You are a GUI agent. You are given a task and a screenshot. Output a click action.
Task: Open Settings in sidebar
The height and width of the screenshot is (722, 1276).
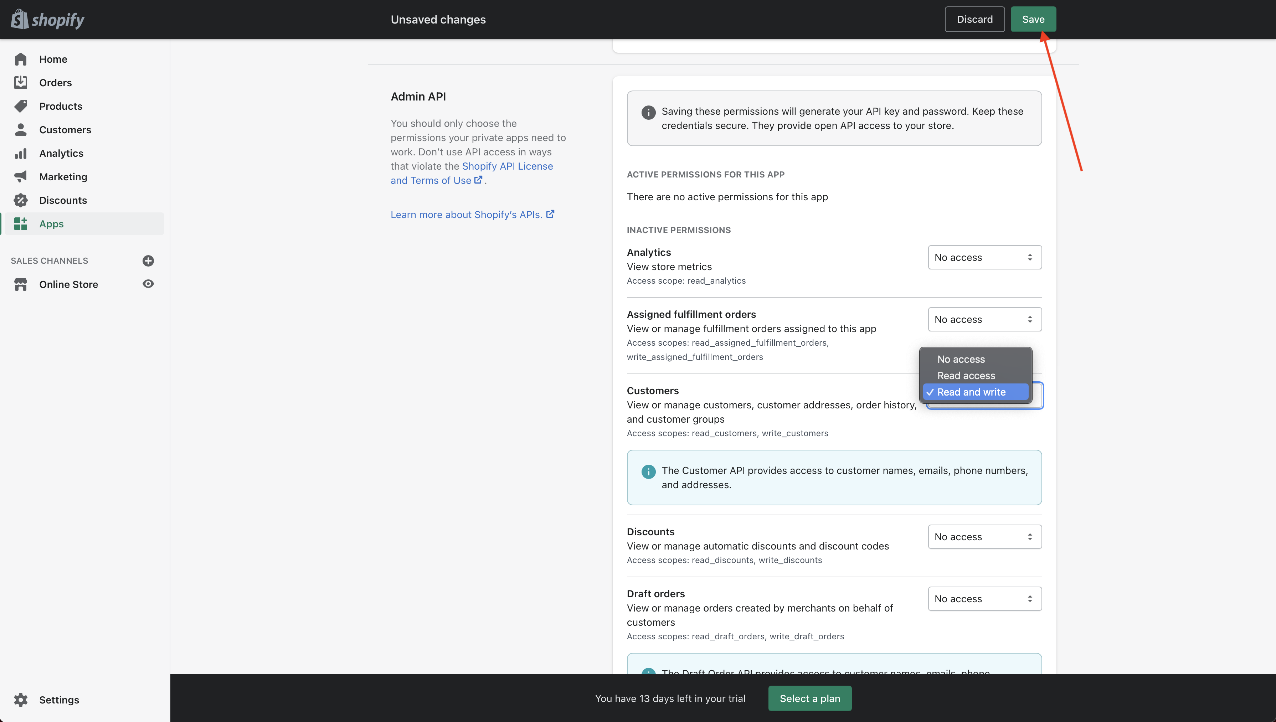point(59,700)
